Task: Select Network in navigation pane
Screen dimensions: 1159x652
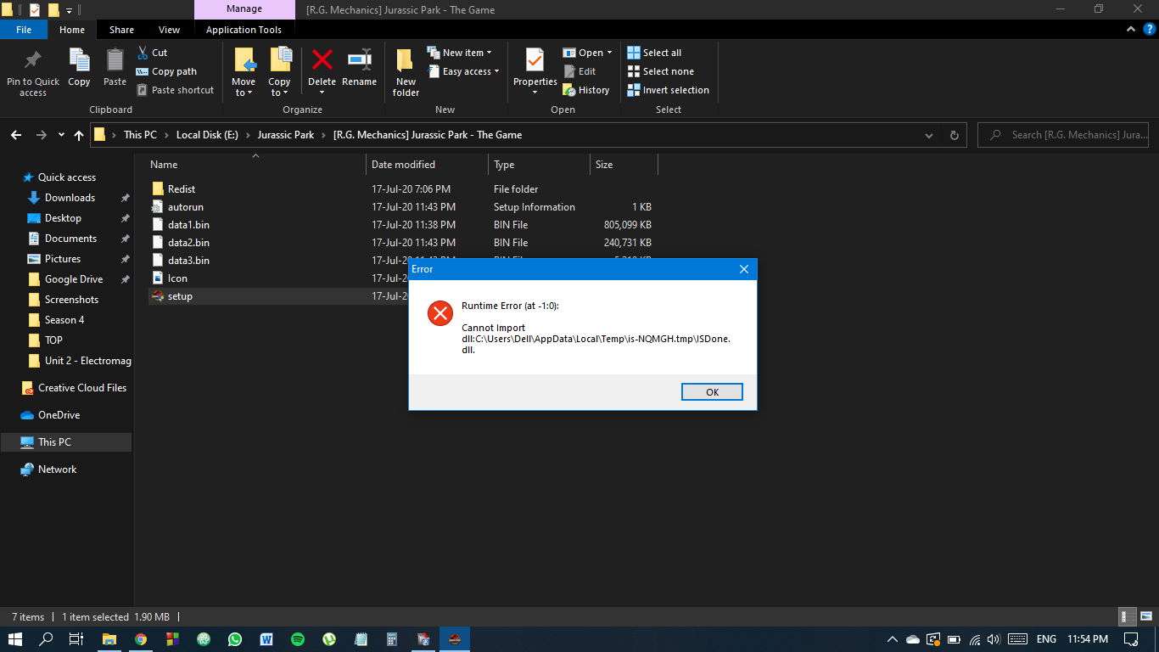Action: (57, 469)
